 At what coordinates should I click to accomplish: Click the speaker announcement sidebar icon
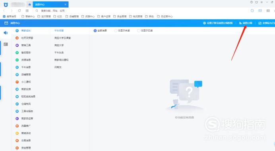[x=6, y=32]
